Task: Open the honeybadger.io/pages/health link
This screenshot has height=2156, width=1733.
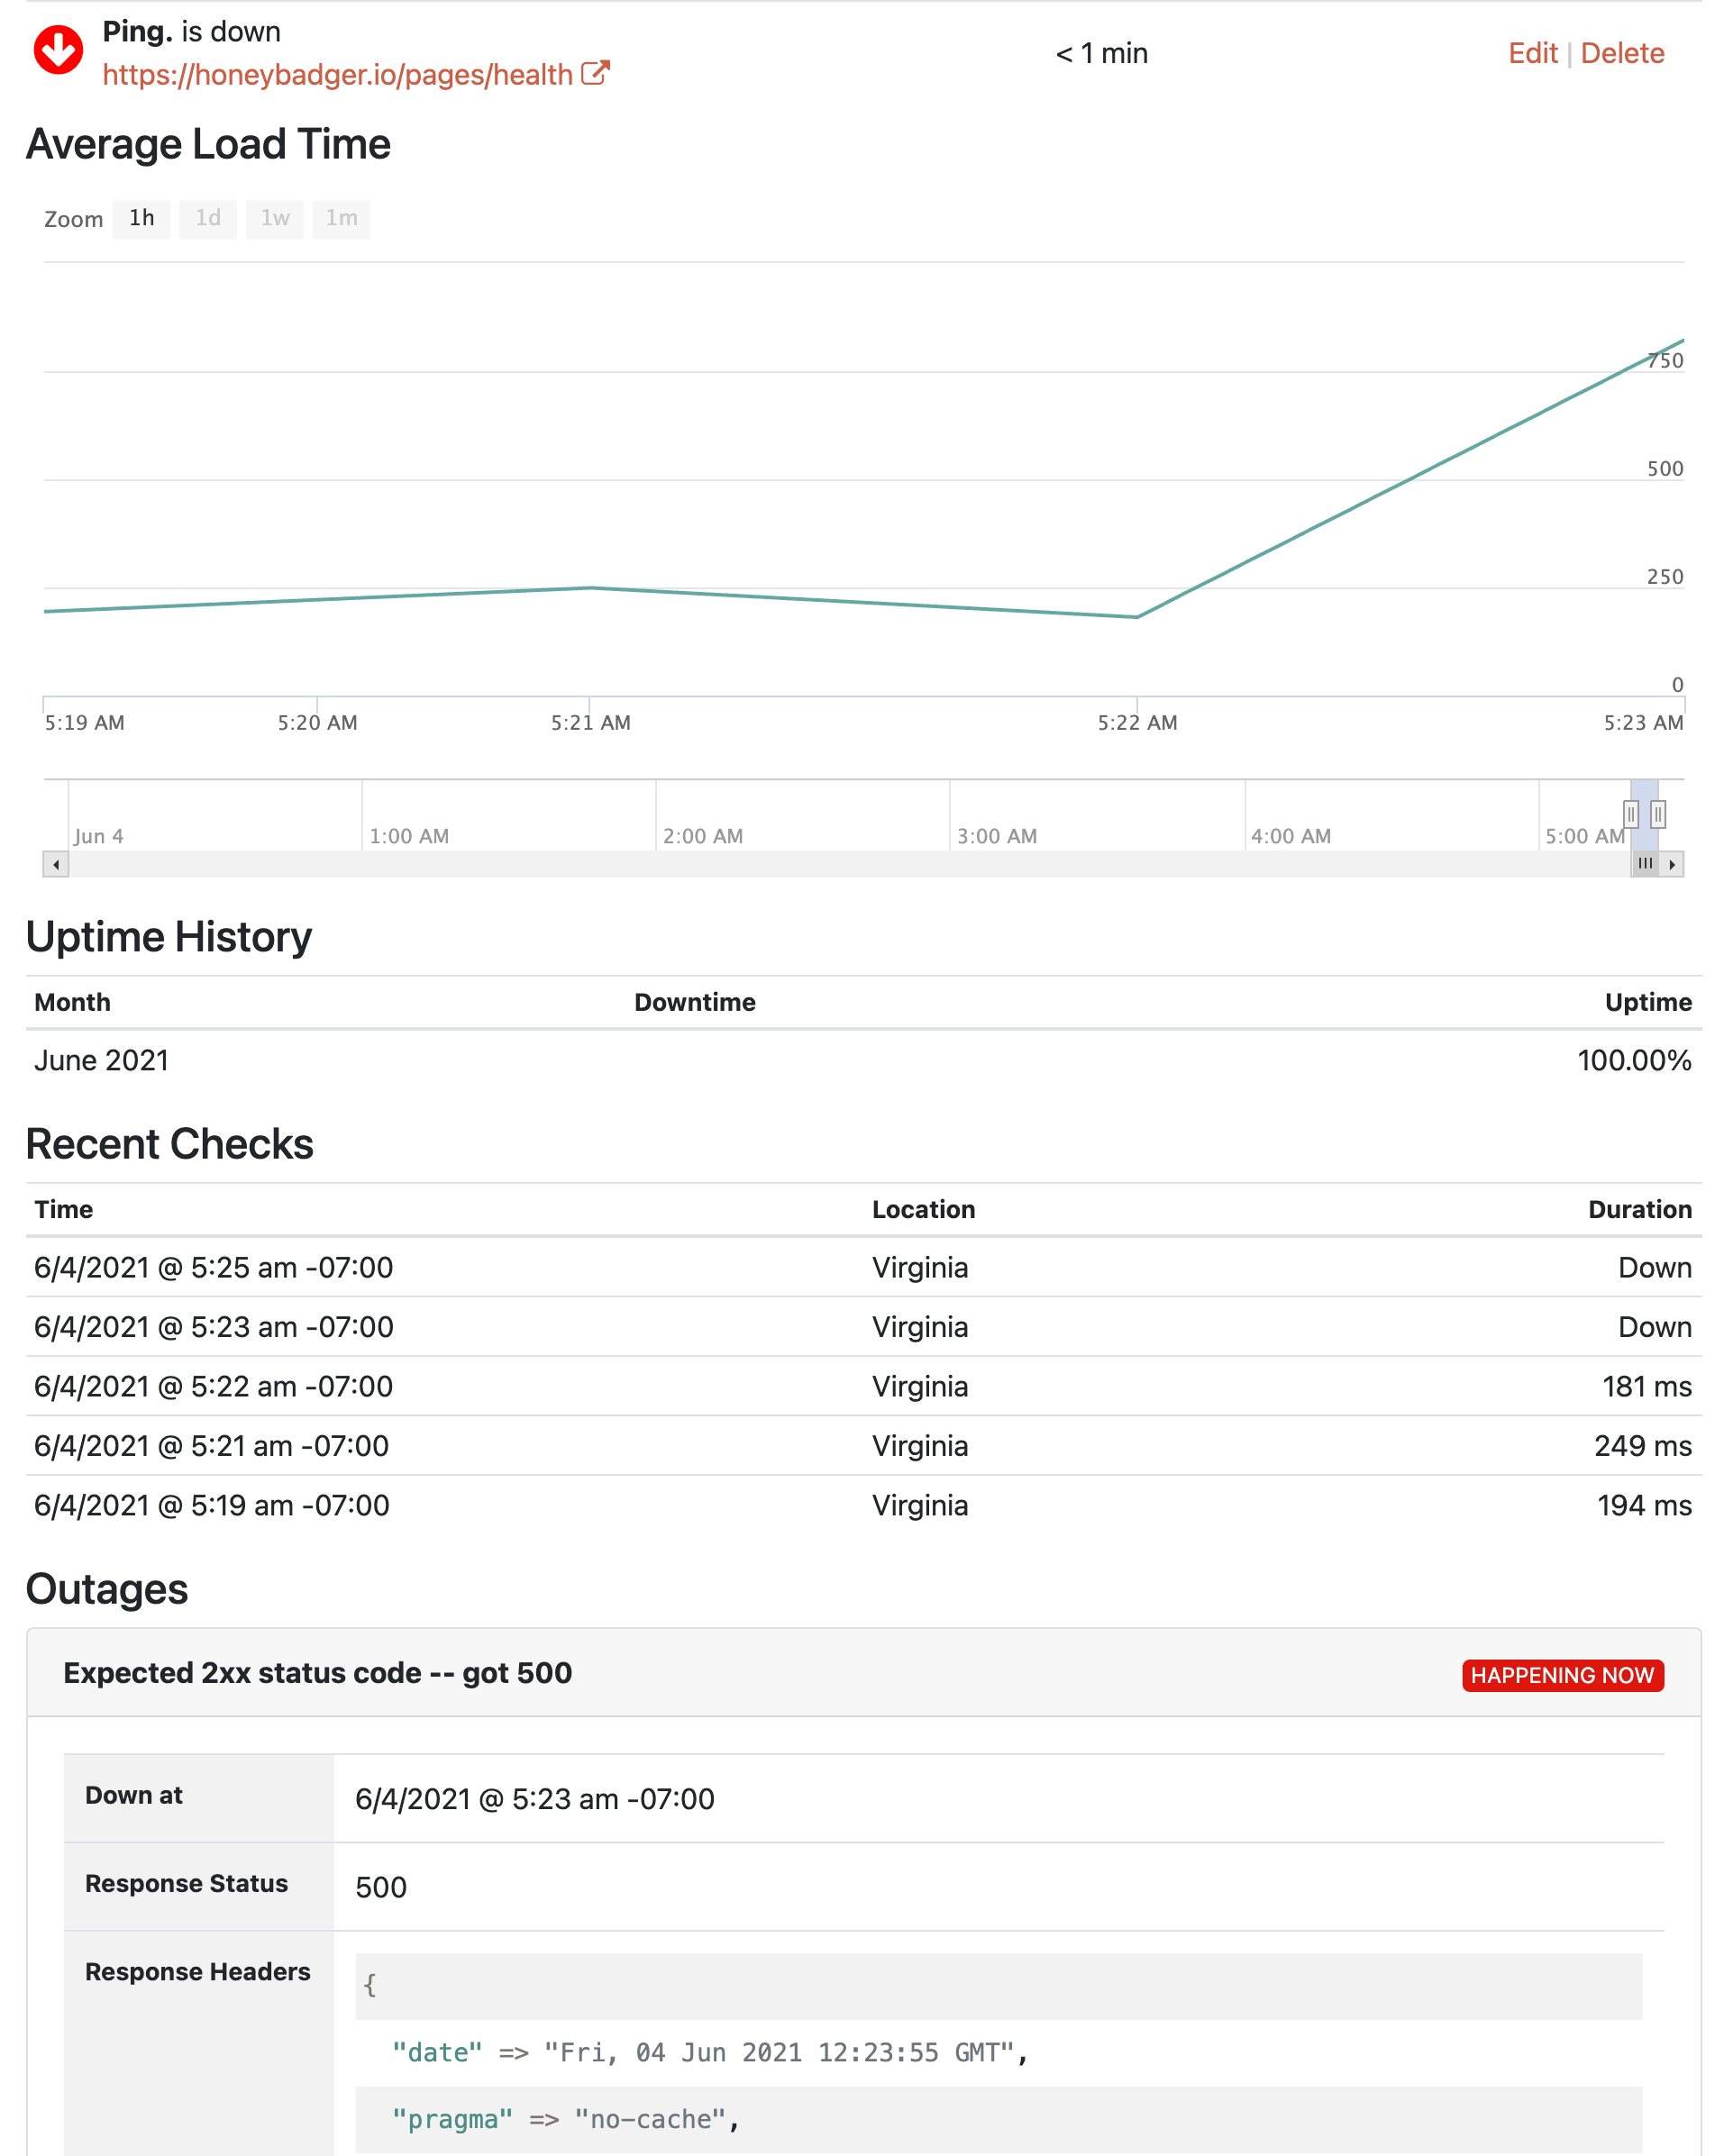Action: 338,75
